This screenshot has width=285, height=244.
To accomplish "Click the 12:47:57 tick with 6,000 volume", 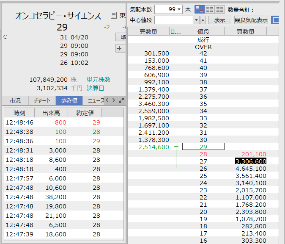I will pos(64,178).
